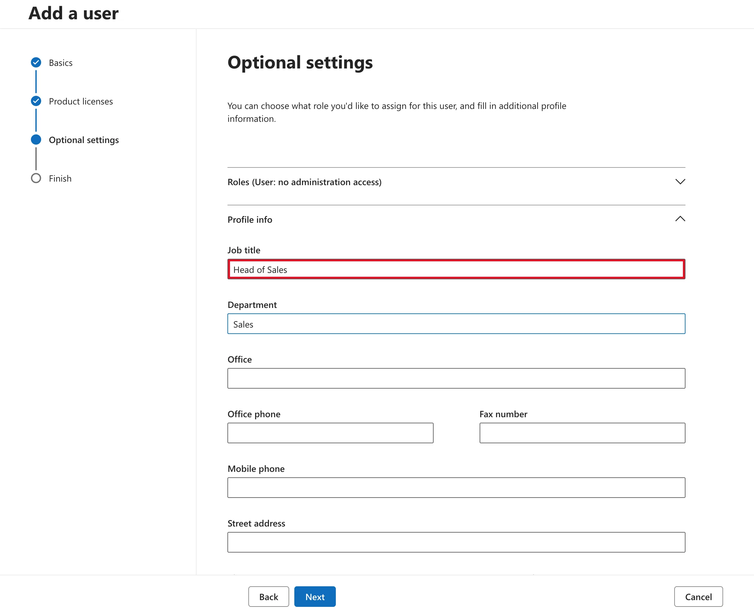
Task: Click the Back button
Action: tap(269, 597)
